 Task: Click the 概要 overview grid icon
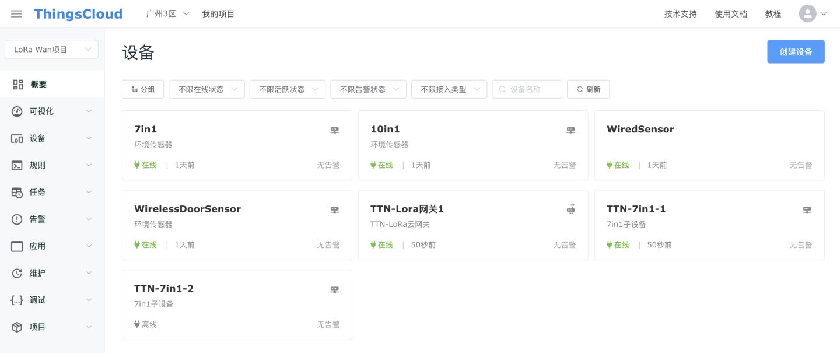pyautogui.click(x=18, y=85)
